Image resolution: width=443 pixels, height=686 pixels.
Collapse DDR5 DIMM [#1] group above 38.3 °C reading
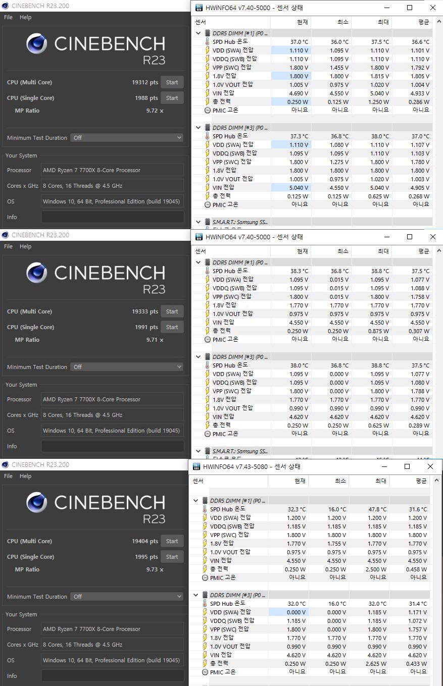tap(198, 262)
